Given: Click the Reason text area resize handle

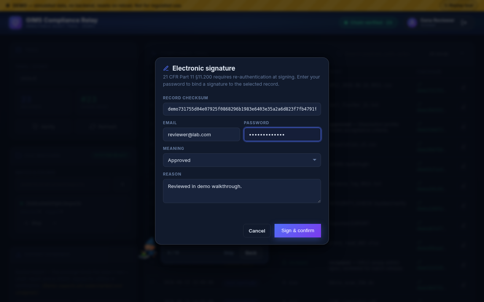Looking at the screenshot, I should coord(319,201).
